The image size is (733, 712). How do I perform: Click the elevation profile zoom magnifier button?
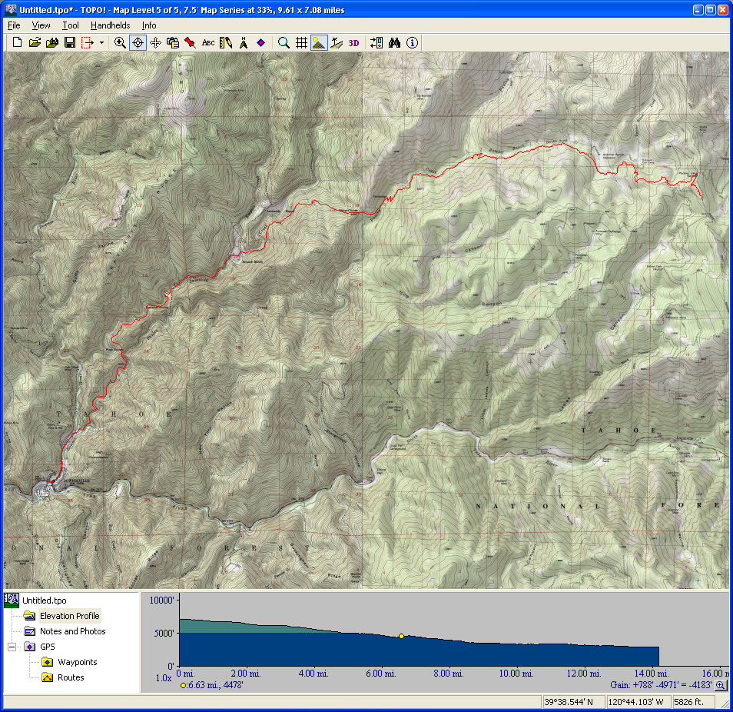point(721,685)
